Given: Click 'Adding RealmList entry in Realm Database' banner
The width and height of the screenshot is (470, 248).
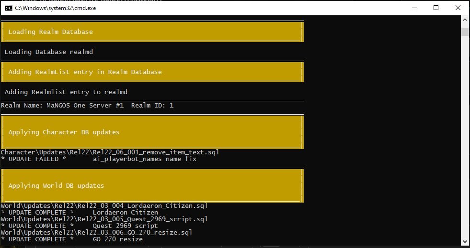Looking at the screenshot, I should (85, 72).
